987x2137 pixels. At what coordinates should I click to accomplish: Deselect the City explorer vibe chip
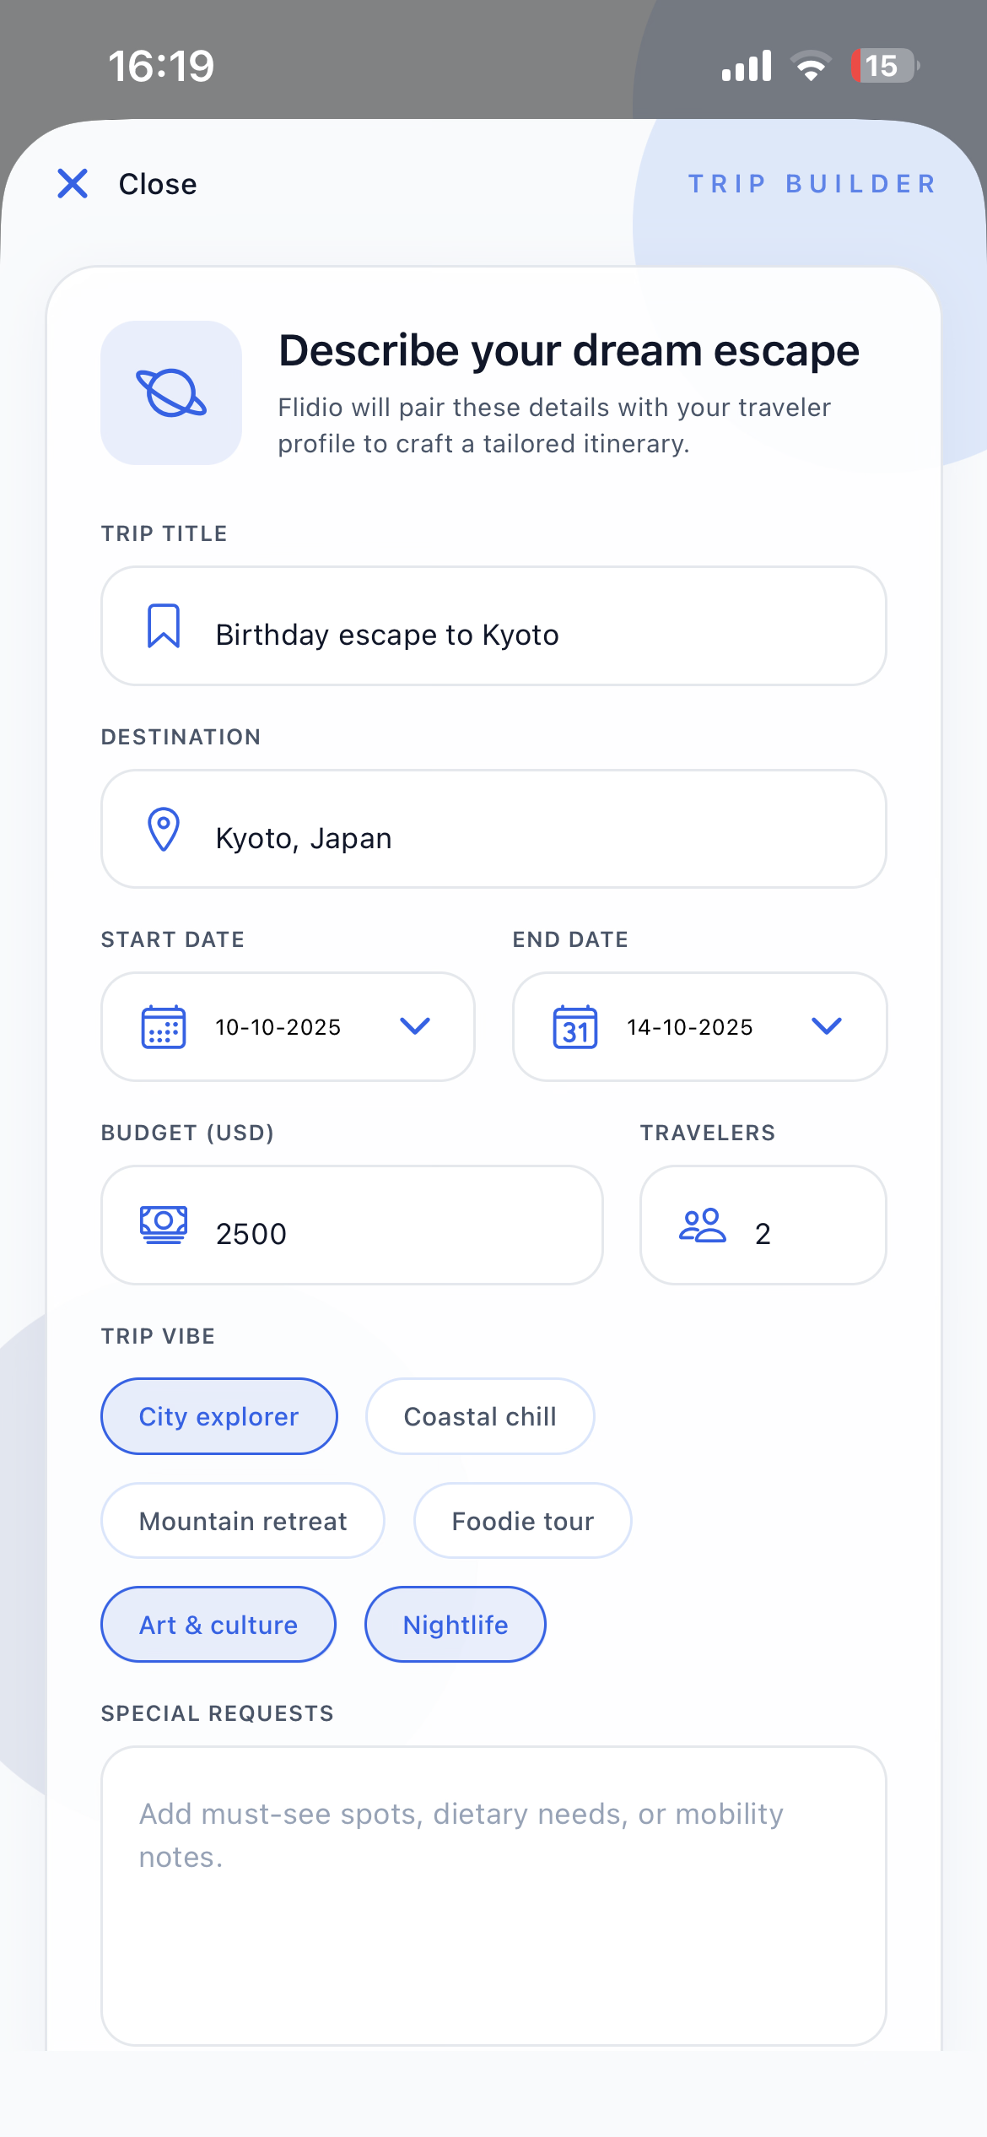tap(219, 1416)
